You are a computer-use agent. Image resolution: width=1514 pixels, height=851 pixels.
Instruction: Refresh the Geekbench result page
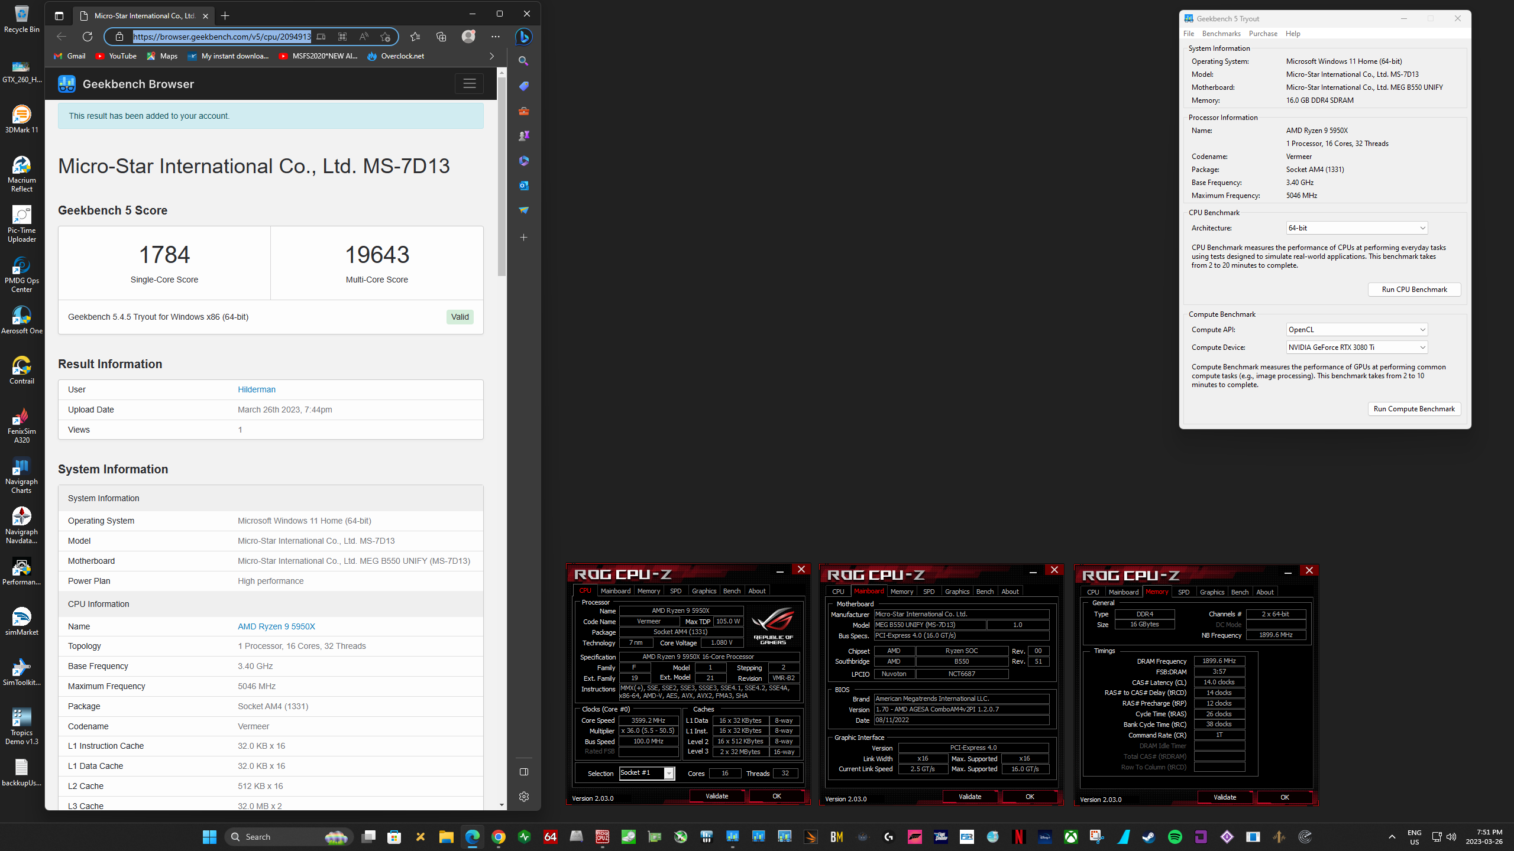point(88,37)
